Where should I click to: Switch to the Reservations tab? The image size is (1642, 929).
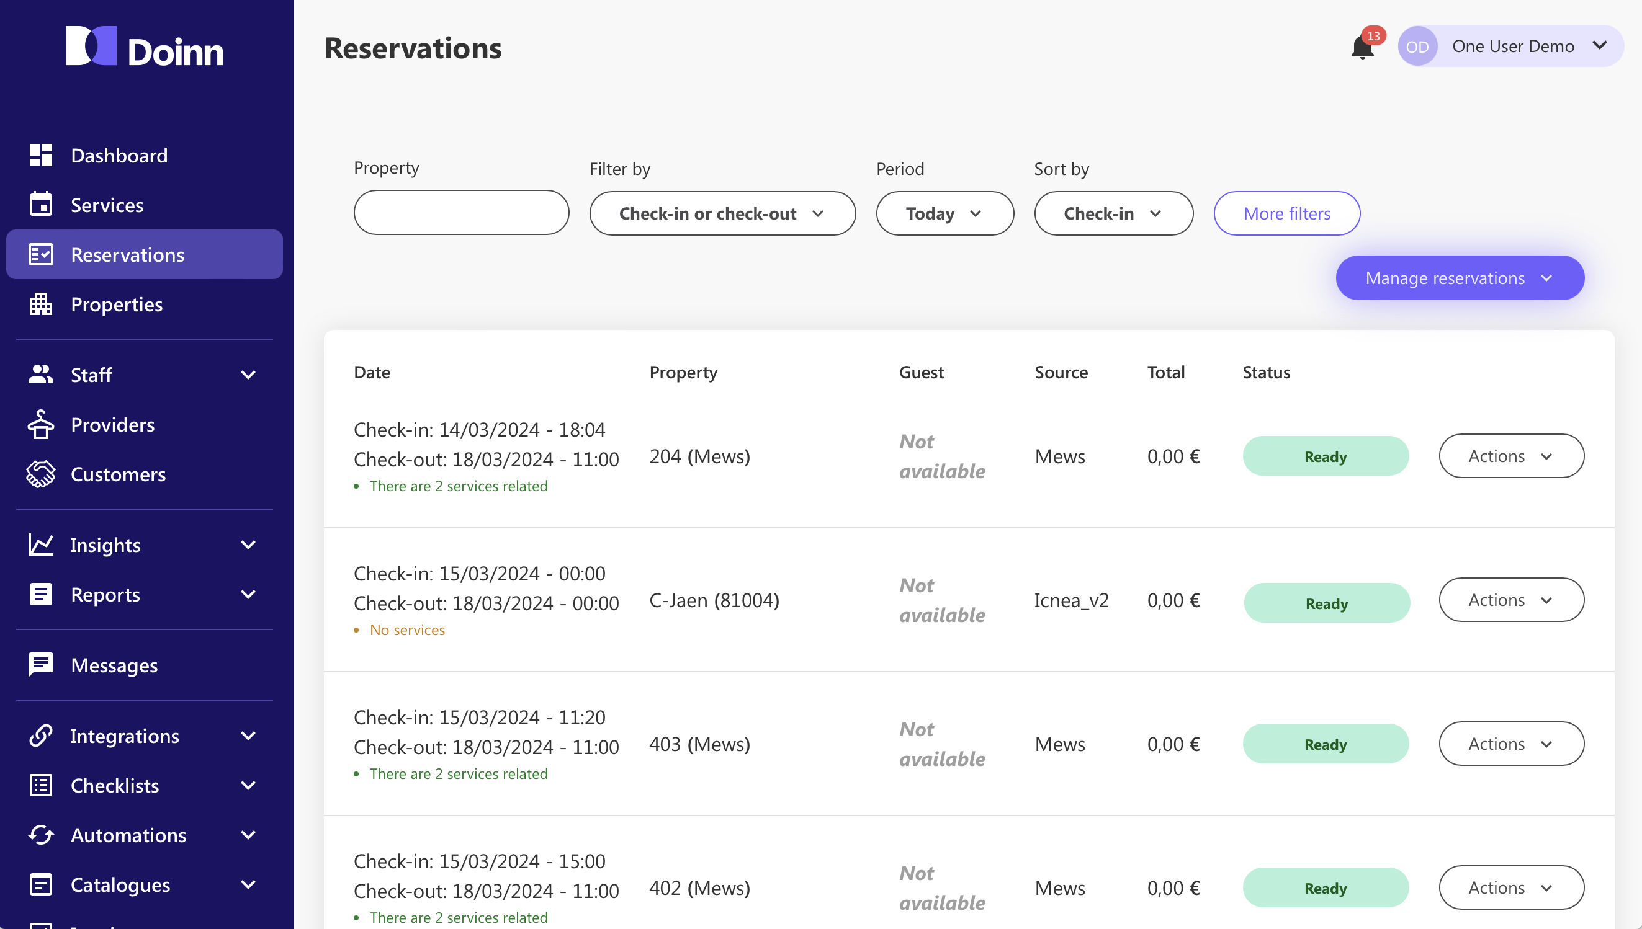pyautogui.click(x=128, y=254)
